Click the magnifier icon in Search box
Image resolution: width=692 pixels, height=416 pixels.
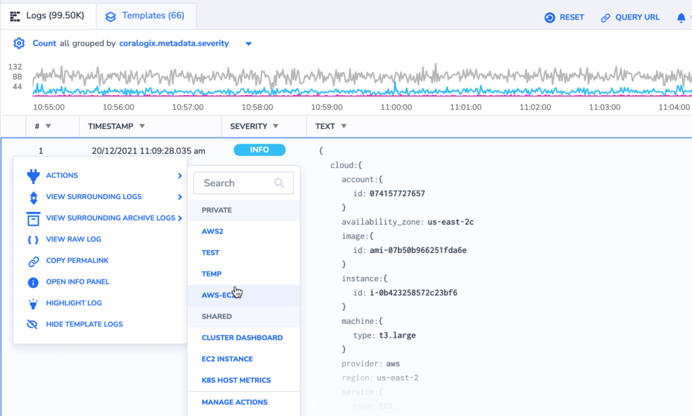[x=279, y=183]
